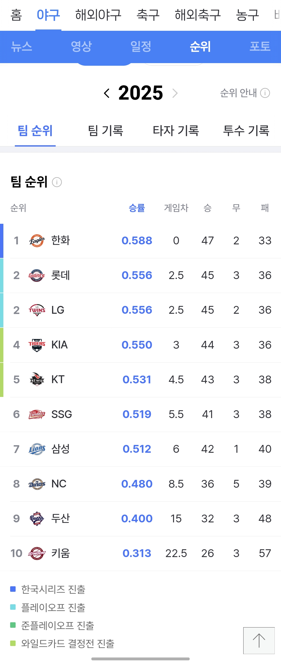Screen dimensions: 281x664
Task: Open the KIA Tigers logo
Action: coord(37,345)
